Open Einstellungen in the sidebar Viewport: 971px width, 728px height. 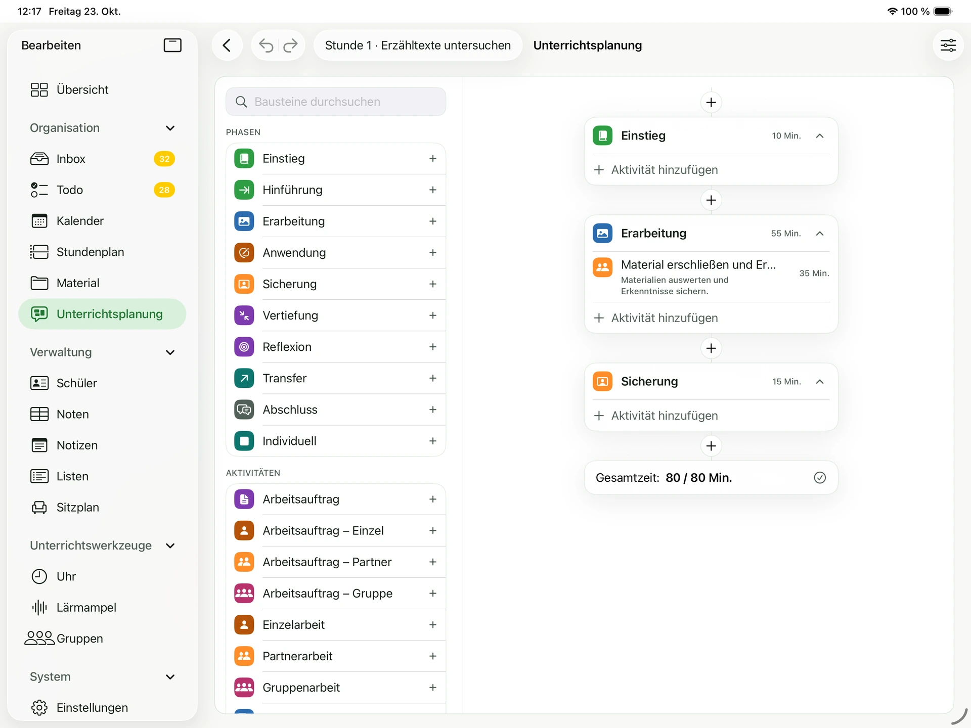click(102, 708)
